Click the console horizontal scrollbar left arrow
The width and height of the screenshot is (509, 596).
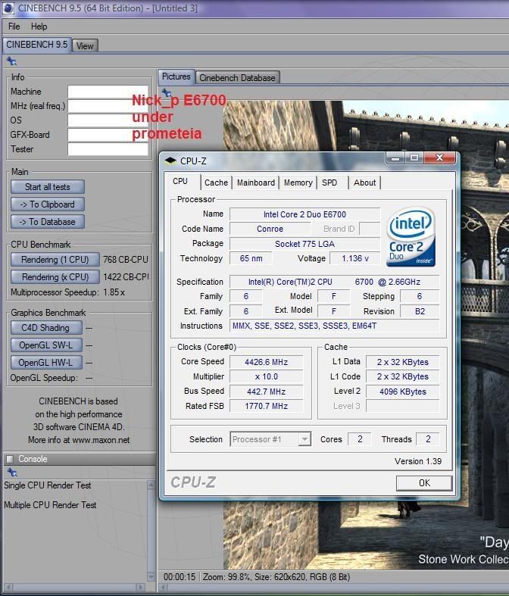(x=9, y=587)
